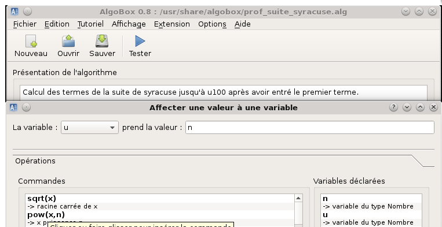Click the AlgoBox app icon in the main title bar
This screenshot has height=227, width=442.
point(14,12)
